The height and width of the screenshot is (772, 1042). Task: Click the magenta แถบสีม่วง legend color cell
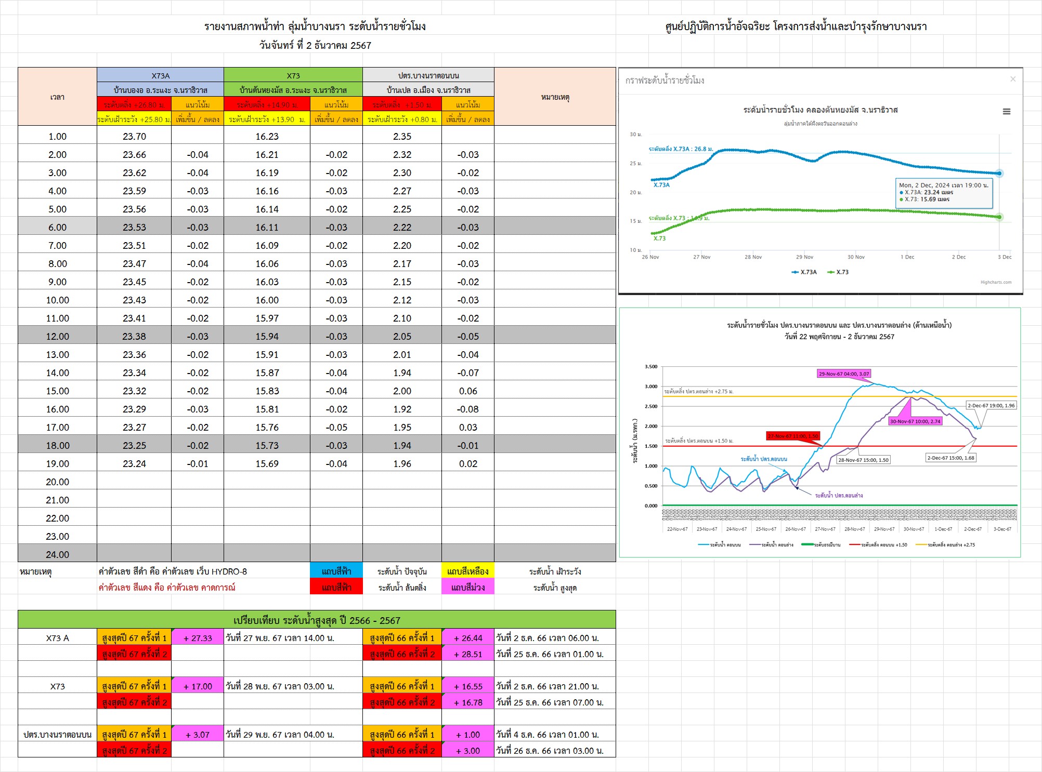[x=468, y=587]
